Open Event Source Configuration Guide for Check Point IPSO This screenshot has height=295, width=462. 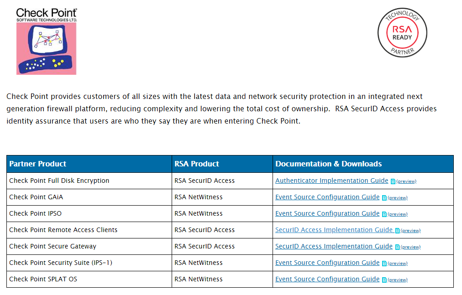click(327, 213)
